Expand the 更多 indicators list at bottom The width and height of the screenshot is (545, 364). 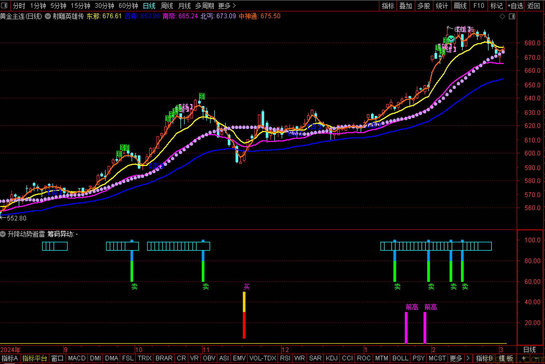[x=456, y=358]
